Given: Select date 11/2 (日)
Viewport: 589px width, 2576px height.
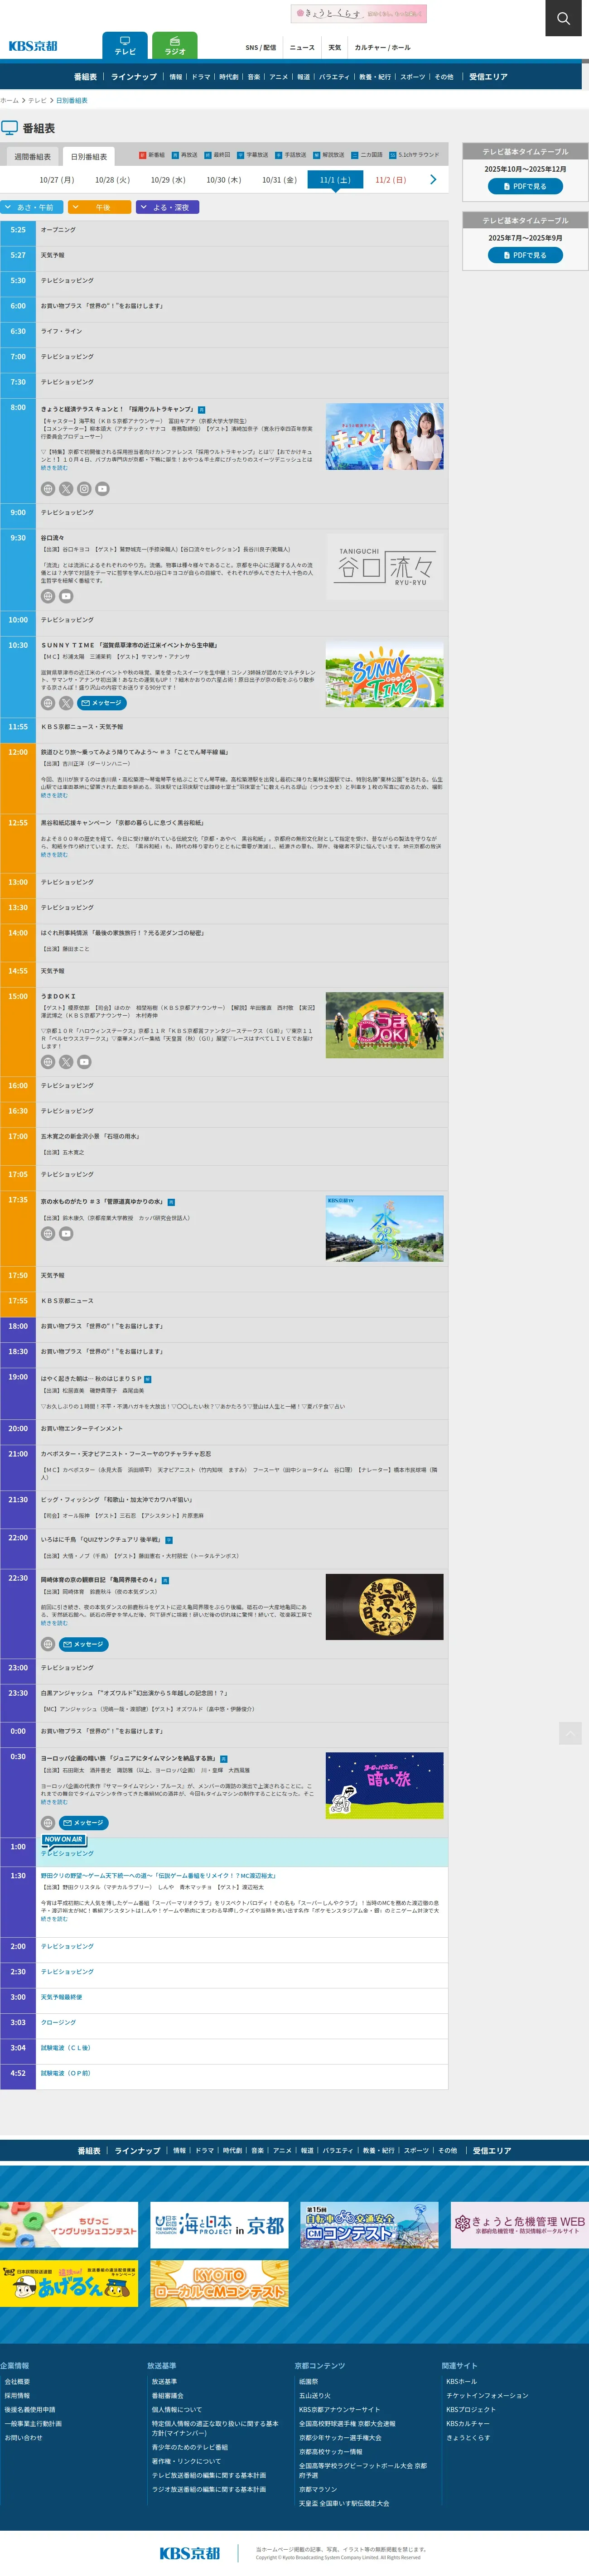Looking at the screenshot, I should pyautogui.click(x=390, y=180).
